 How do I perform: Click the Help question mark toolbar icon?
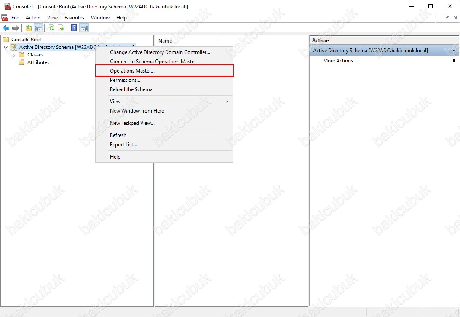pyautogui.click(x=74, y=28)
